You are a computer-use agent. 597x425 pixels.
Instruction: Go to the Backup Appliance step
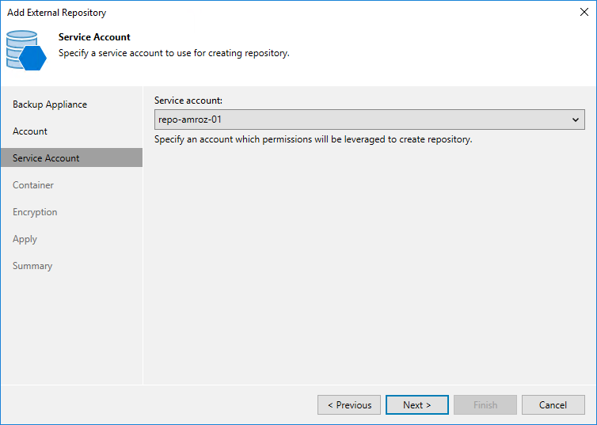(x=50, y=104)
